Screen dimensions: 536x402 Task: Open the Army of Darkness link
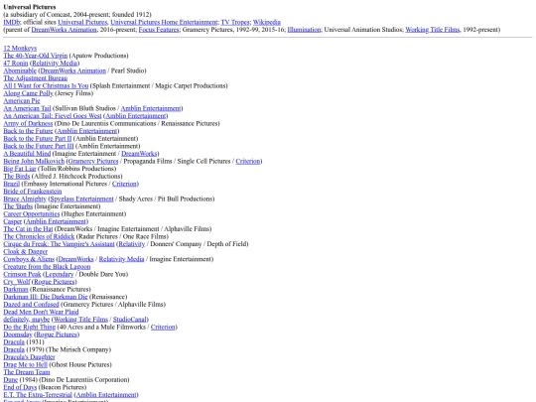pos(28,123)
